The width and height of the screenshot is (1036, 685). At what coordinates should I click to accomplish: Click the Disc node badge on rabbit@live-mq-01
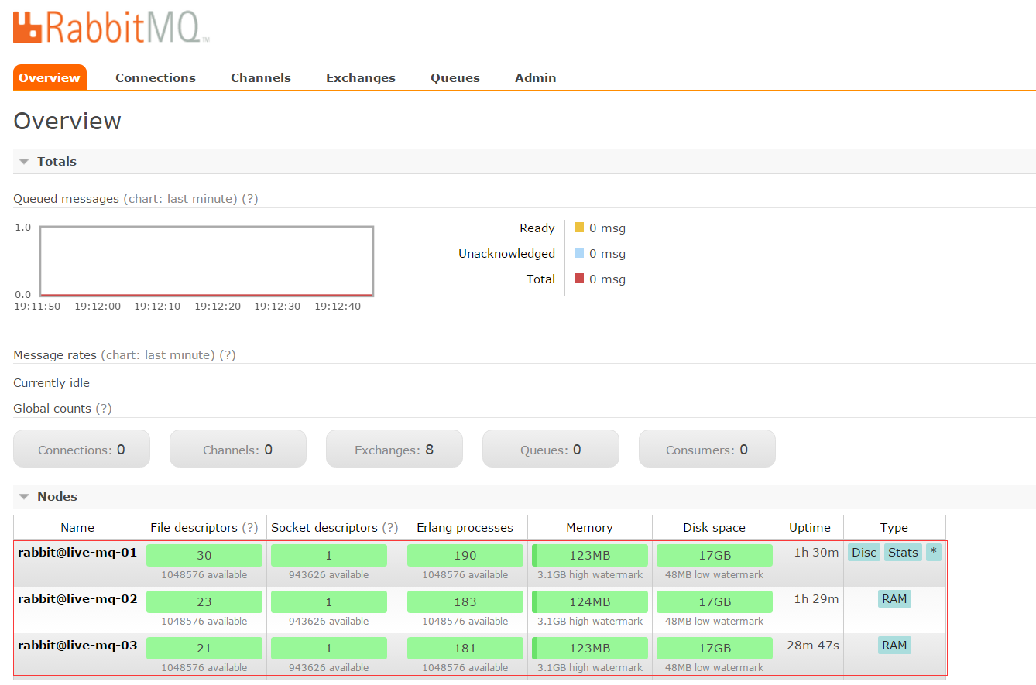[863, 552]
